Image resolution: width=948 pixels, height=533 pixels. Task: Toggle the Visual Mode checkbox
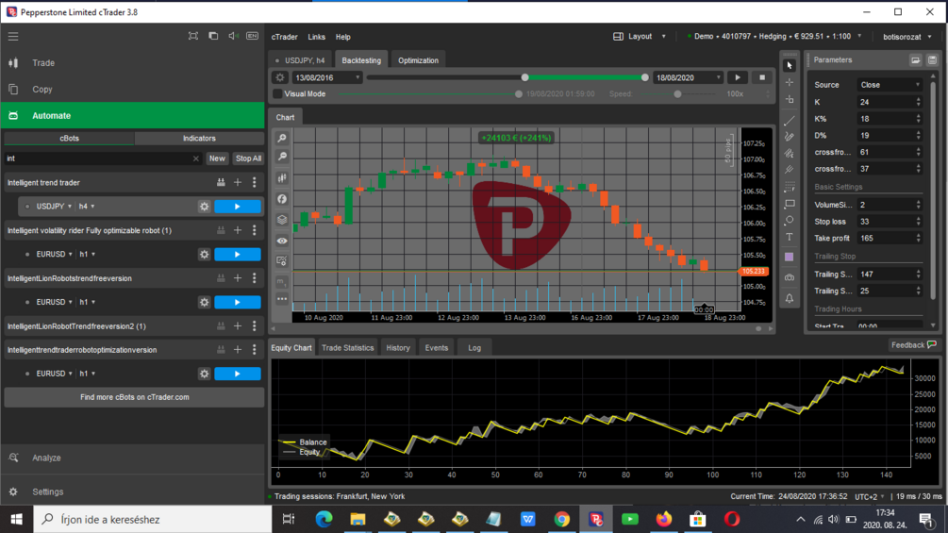tap(278, 93)
